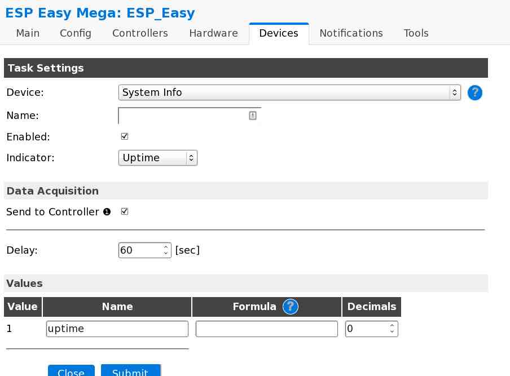The width and height of the screenshot is (510, 376).
Task: Switch to the Config tab
Action: 76,33
